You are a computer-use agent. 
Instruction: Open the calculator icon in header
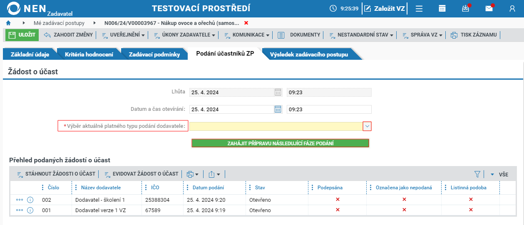pyautogui.click(x=442, y=8)
